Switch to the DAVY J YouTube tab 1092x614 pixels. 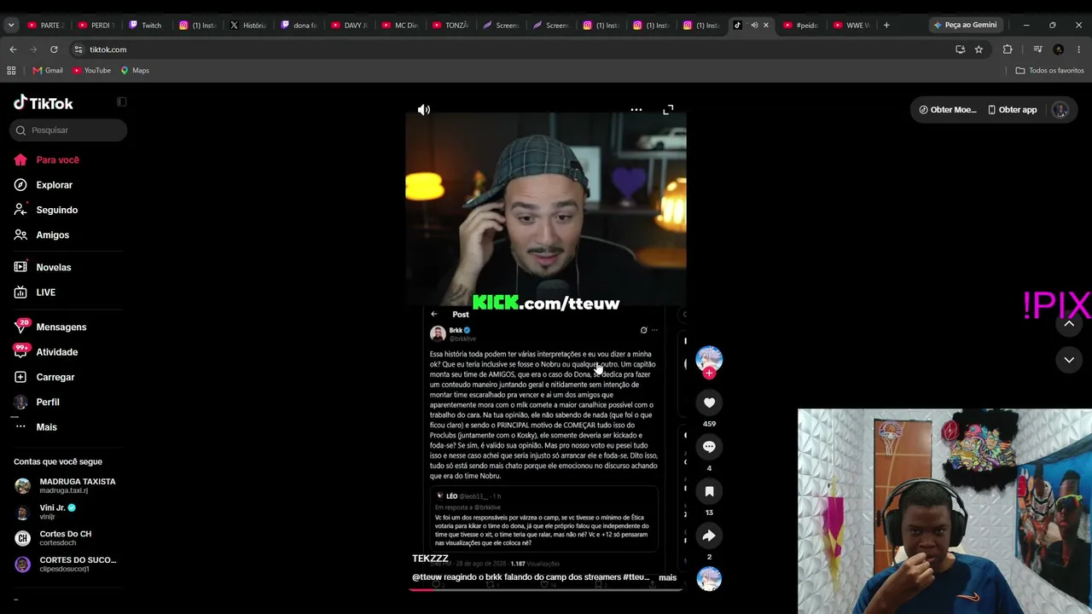pyautogui.click(x=348, y=26)
